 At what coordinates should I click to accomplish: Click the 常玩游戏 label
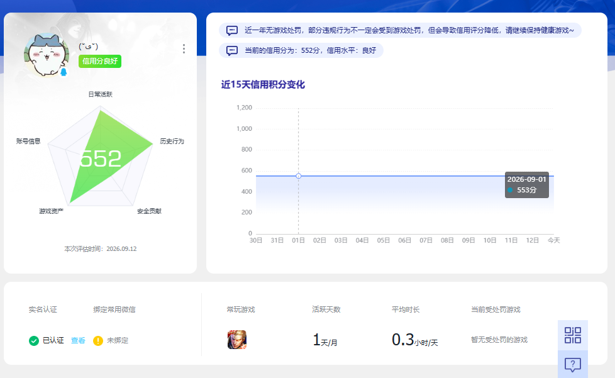click(241, 309)
